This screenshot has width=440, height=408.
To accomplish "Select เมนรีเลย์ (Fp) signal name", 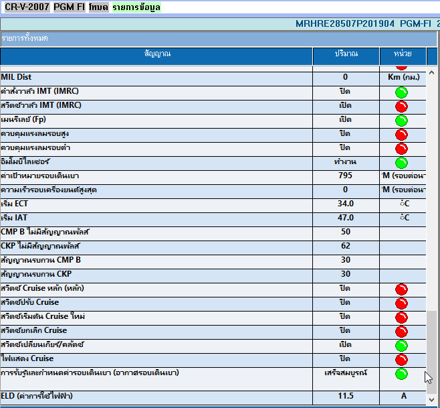I will click(23, 119).
